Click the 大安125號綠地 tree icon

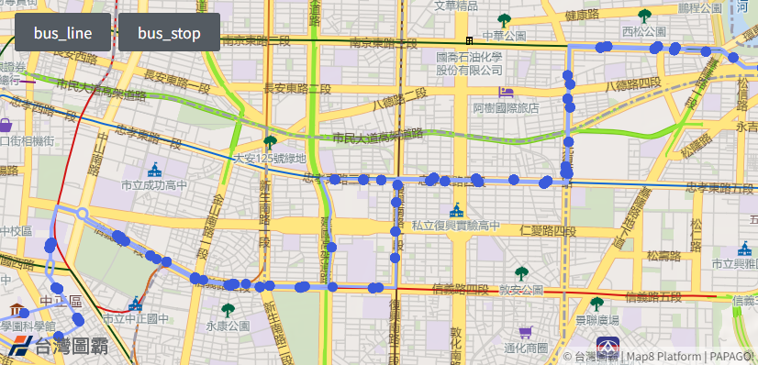click(x=270, y=143)
